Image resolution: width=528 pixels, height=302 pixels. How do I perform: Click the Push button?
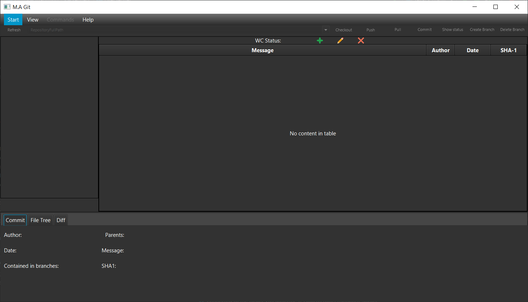coord(371,30)
